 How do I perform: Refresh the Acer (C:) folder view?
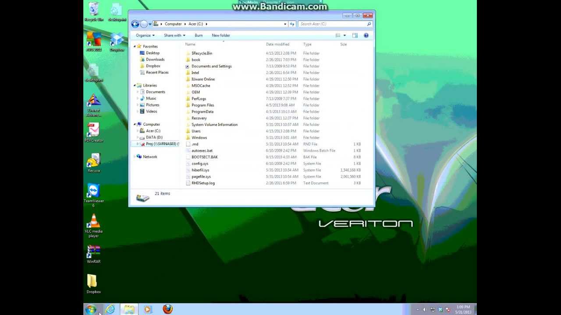pyautogui.click(x=292, y=24)
